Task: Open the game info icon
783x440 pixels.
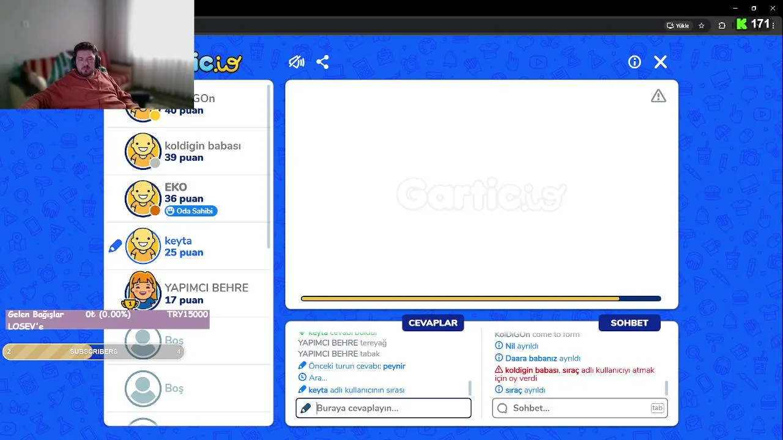Action: (634, 62)
